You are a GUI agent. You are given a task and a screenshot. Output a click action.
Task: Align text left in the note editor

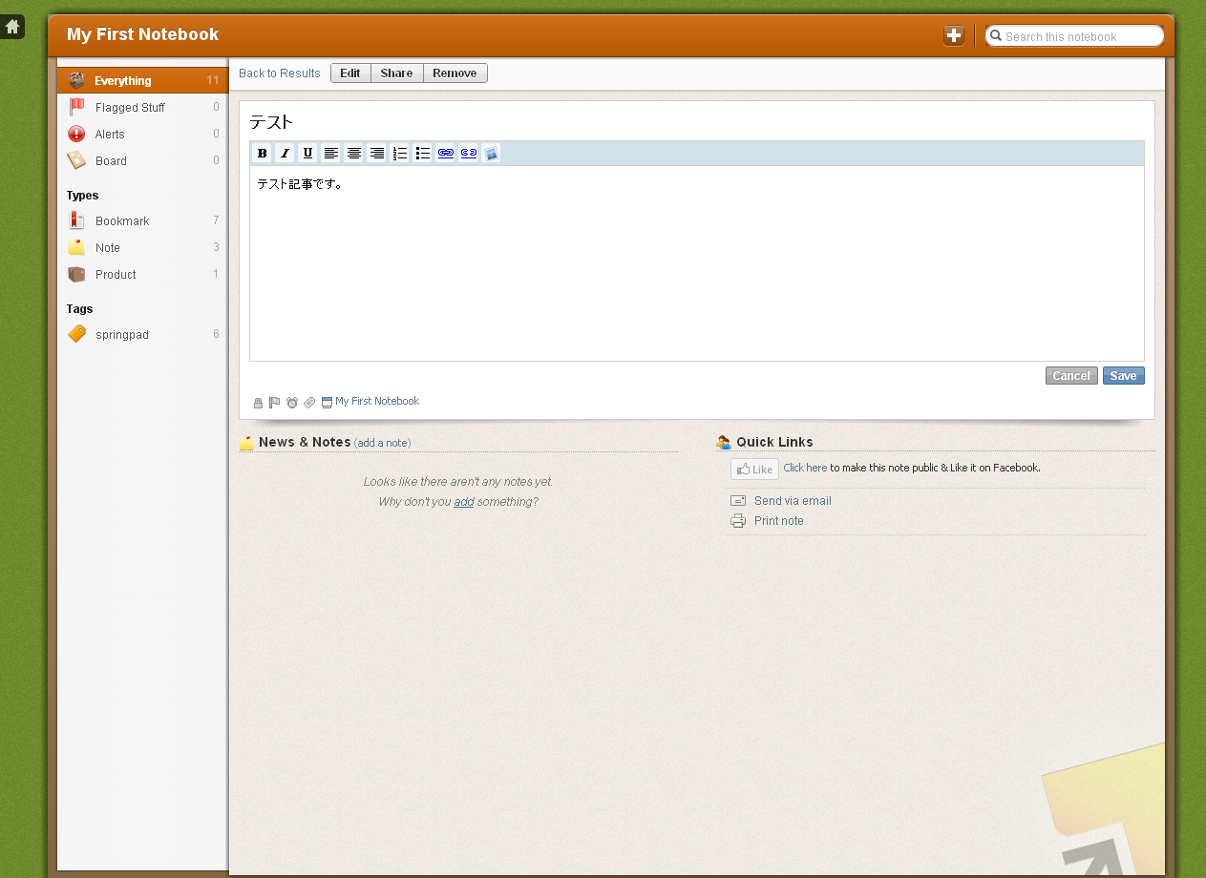[330, 153]
